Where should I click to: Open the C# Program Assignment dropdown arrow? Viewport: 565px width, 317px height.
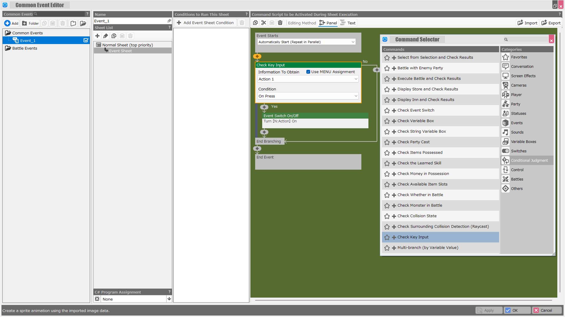[x=169, y=299]
